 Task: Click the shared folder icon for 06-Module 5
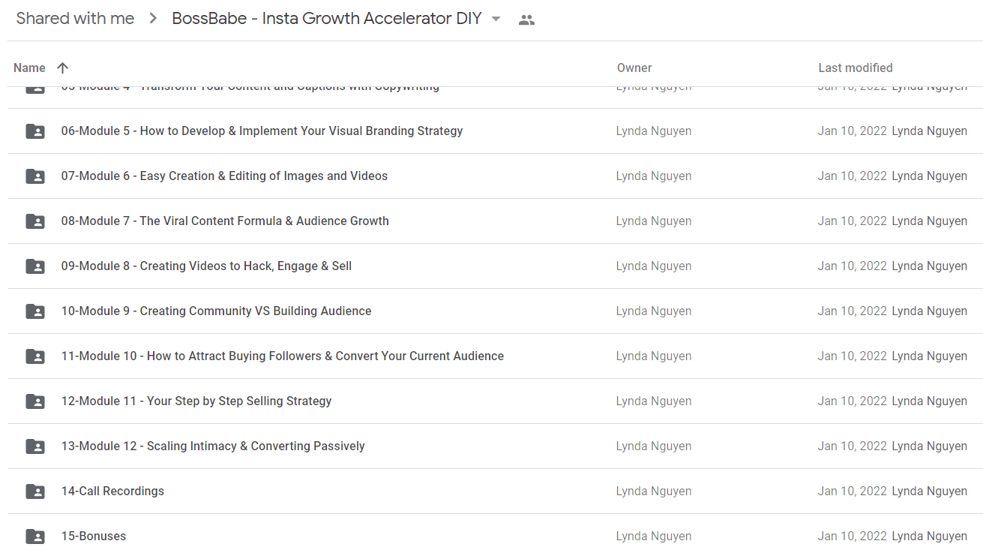click(x=35, y=131)
